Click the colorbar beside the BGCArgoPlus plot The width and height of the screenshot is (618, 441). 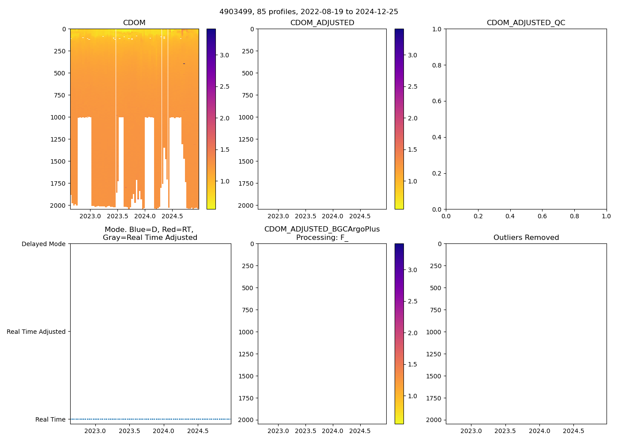click(399, 334)
